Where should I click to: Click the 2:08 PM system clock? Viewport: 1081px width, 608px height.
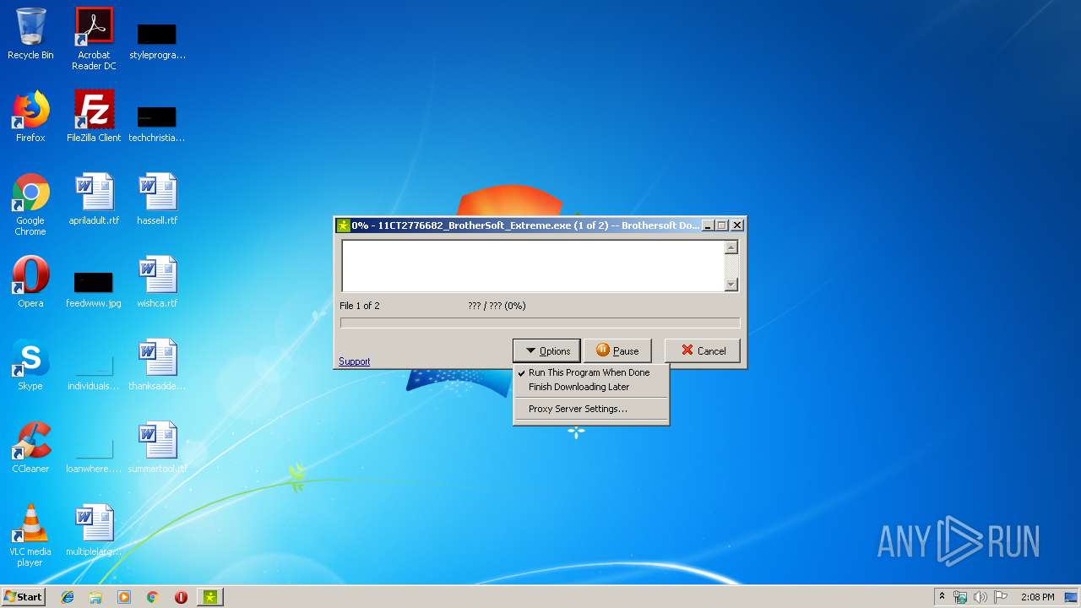(1037, 597)
